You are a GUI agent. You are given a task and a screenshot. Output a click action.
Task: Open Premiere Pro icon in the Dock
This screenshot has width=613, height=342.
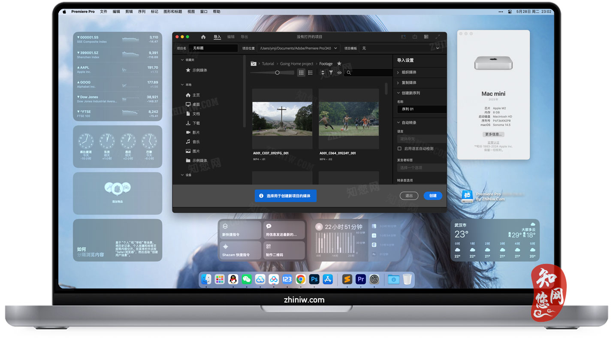tap(361, 279)
